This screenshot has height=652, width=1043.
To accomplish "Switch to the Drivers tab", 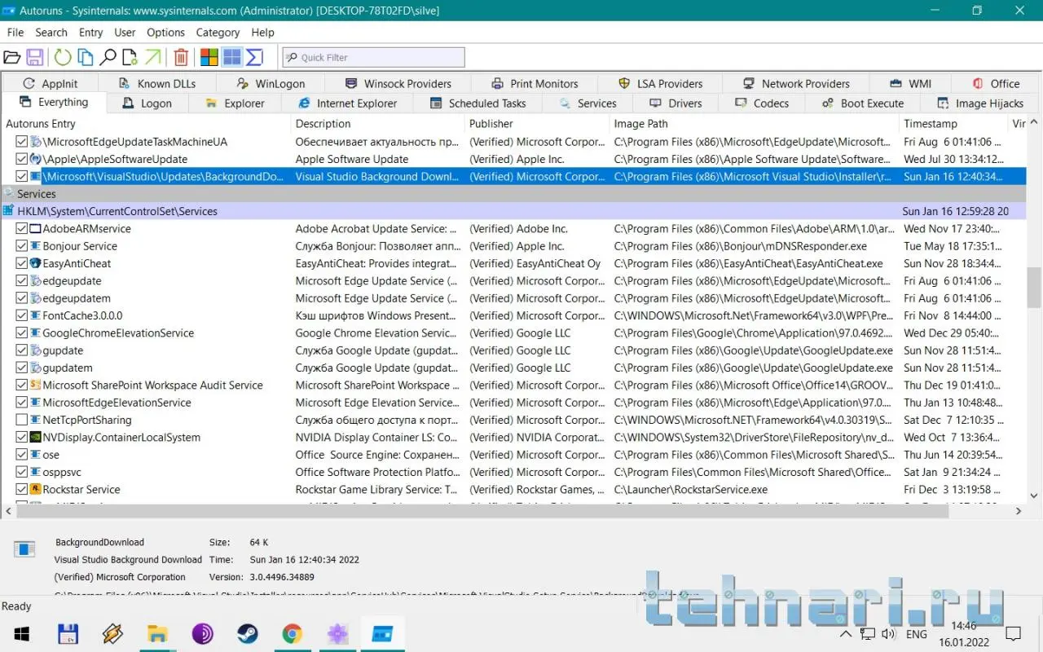I will 676,104.
